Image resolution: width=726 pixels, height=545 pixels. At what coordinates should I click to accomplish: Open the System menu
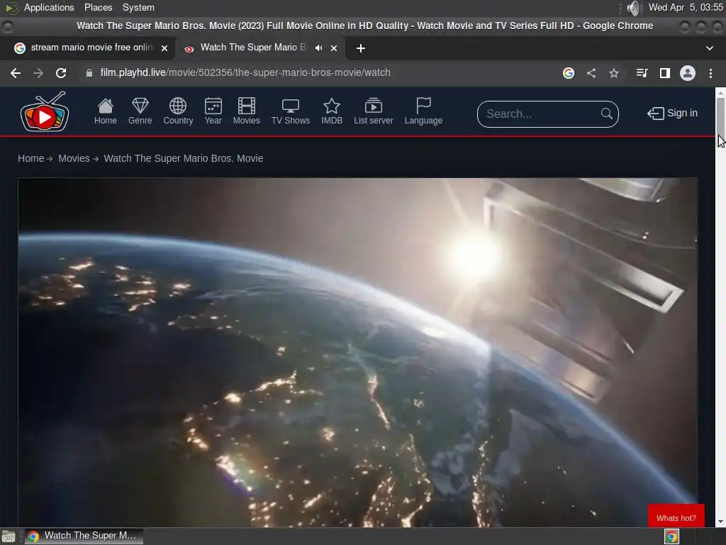[x=138, y=7]
